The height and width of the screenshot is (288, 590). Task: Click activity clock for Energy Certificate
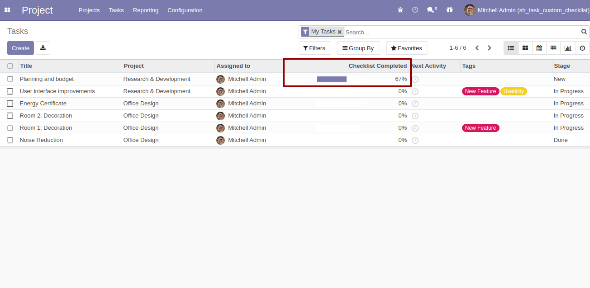click(415, 104)
